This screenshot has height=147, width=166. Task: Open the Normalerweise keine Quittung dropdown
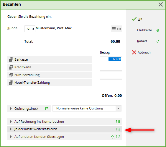(x=87, y=108)
